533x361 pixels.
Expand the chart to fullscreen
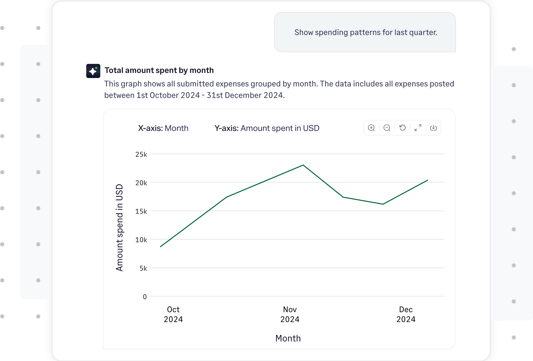(418, 127)
